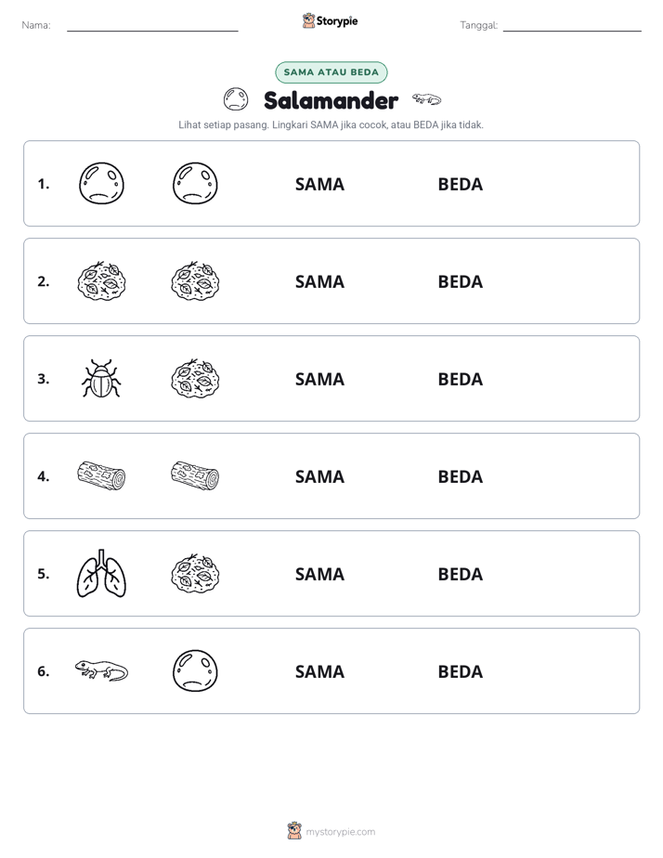Select SAMA for question 2
Viewport: 663px width, 858px height.
coord(319,281)
